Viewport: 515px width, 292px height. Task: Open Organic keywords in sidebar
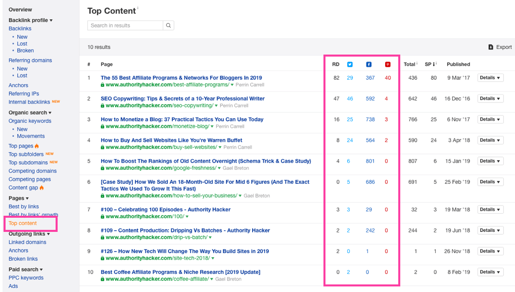tap(30, 121)
